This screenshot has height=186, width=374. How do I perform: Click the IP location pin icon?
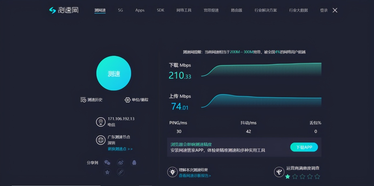click(x=101, y=122)
